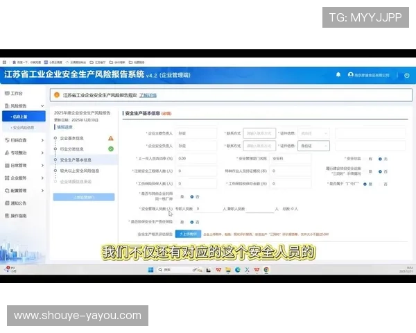Click the 专职人员数 input field

pyautogui.click(x=208, y=209)
